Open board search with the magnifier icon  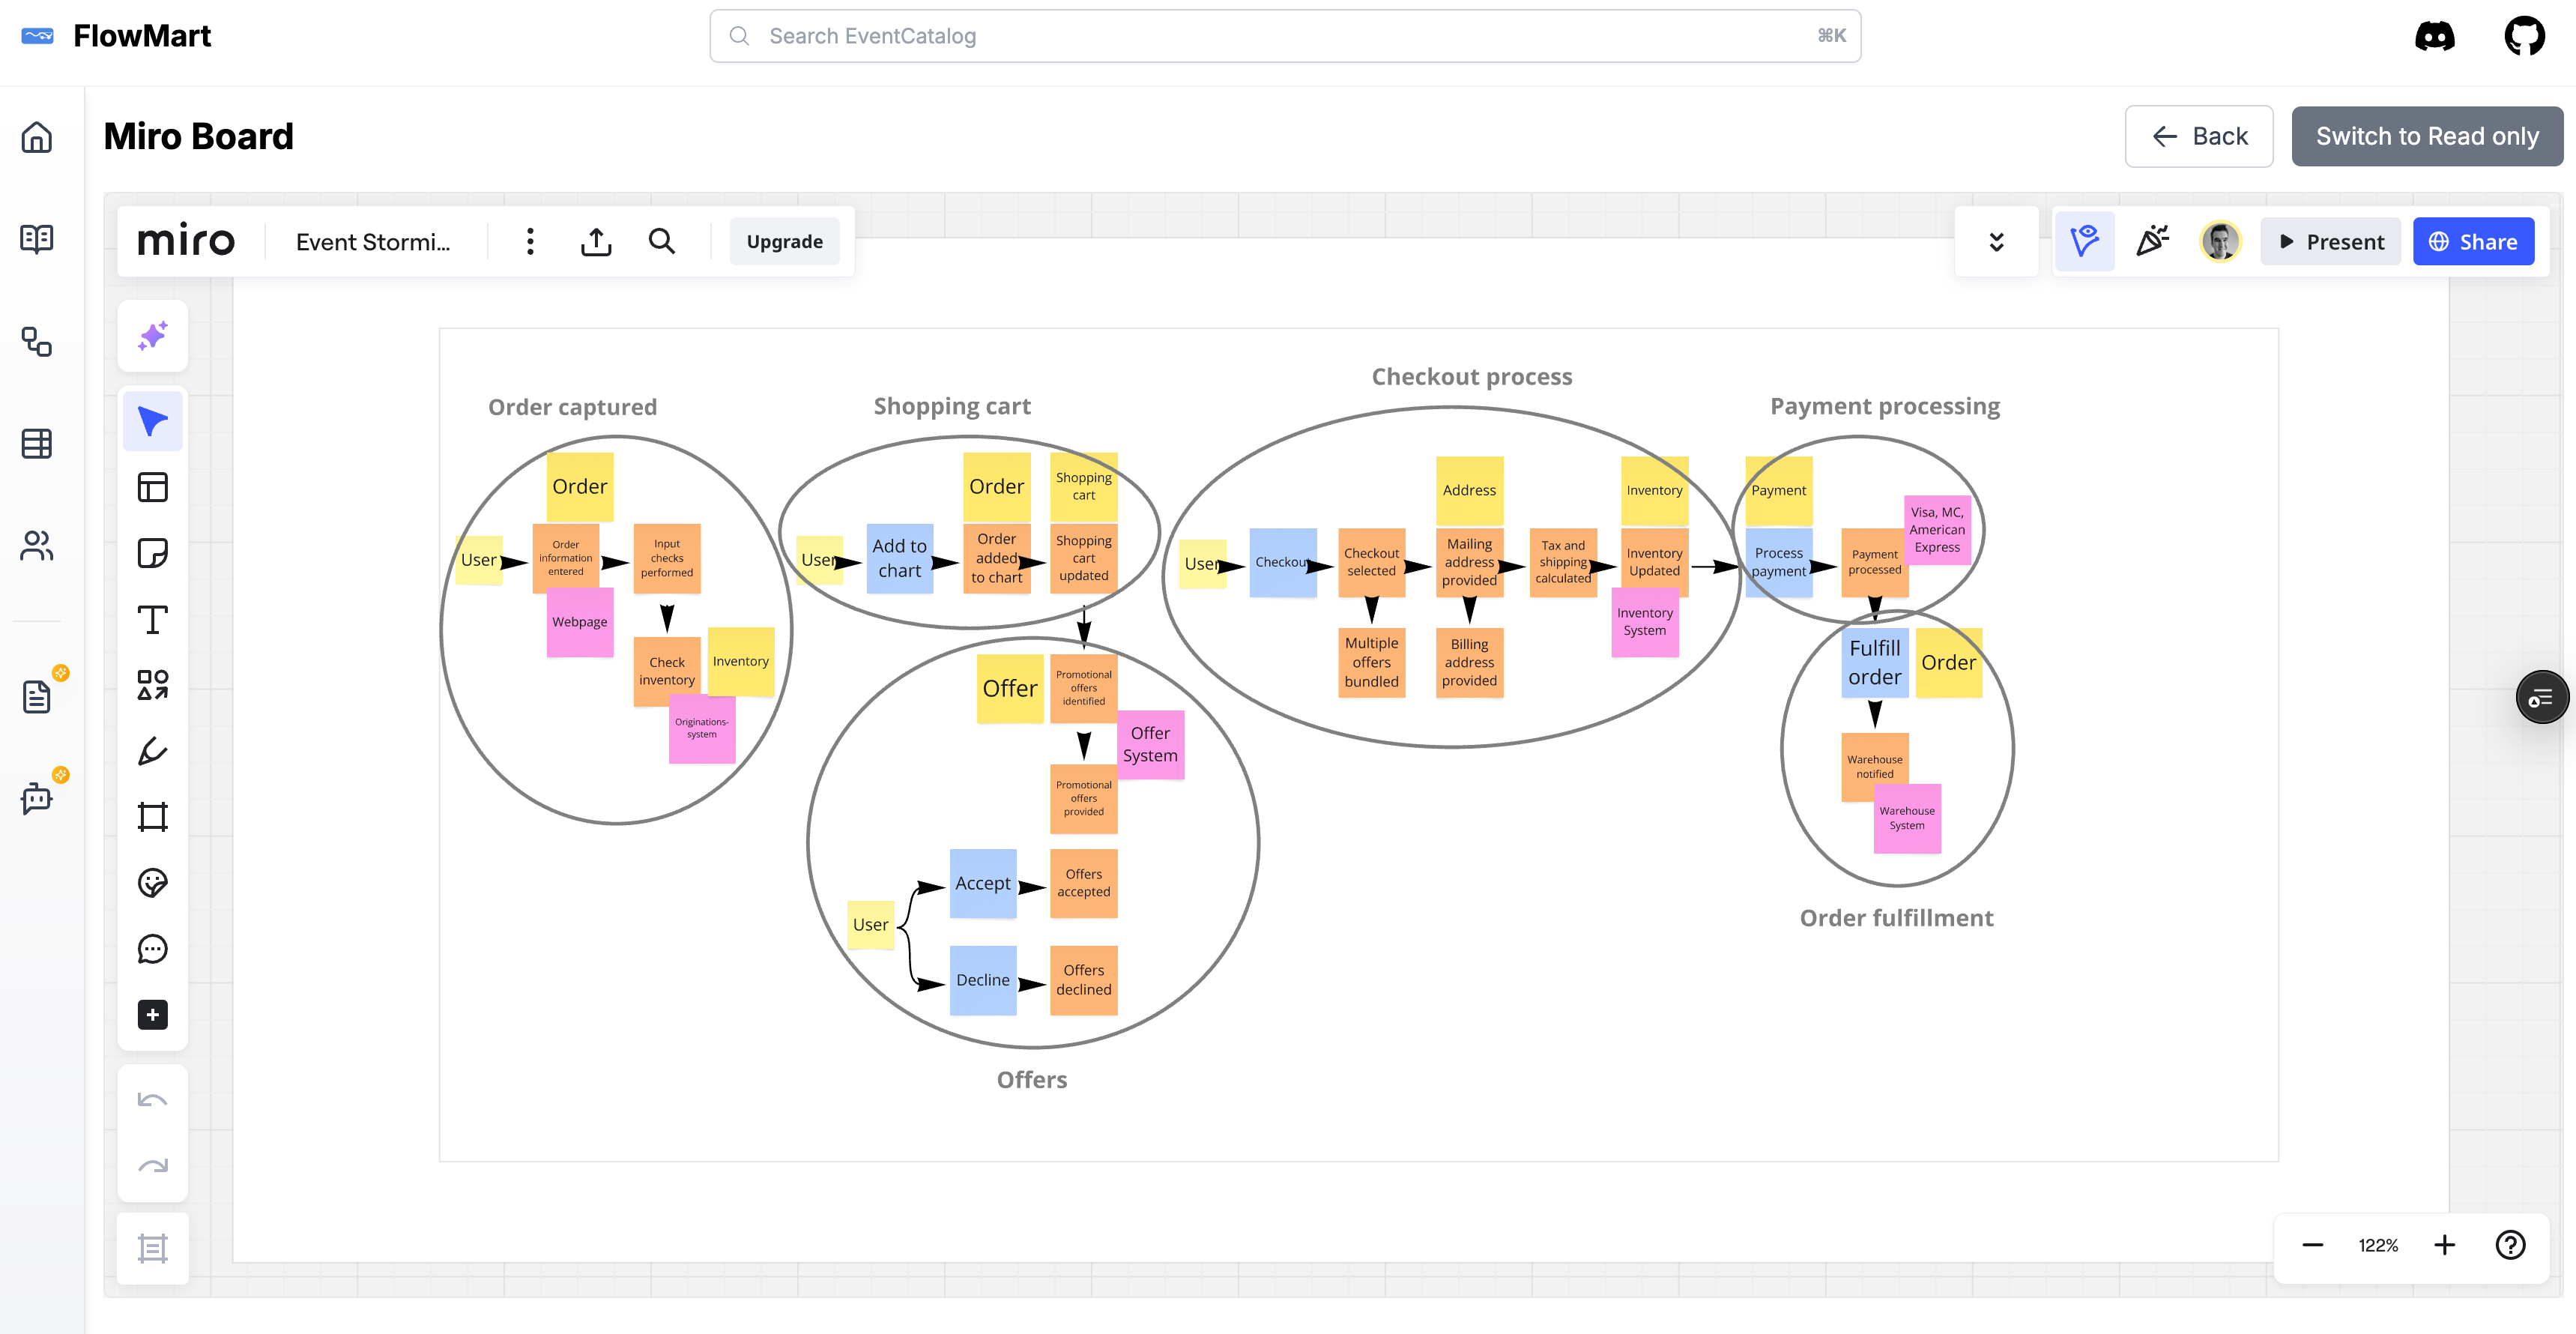click(x=661, y=241)
